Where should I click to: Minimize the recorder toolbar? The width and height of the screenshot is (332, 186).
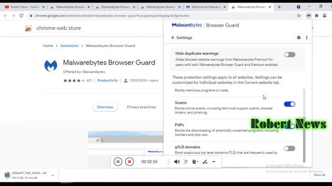pos(214,162)
